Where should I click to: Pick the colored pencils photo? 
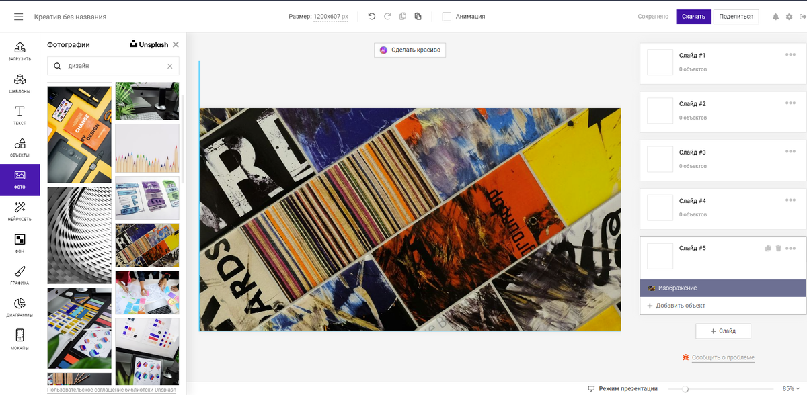coord(147,148)
